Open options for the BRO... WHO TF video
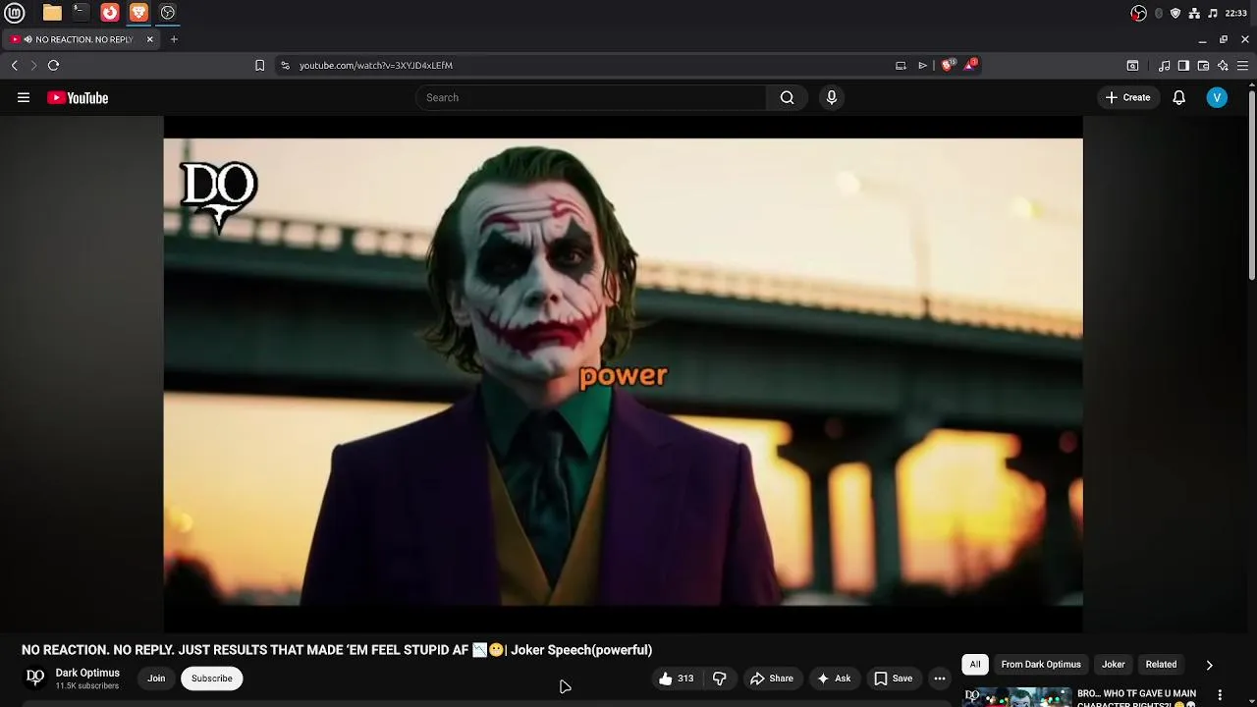The width and height of the screenshot is (1257, 707). pos(1221,694)
